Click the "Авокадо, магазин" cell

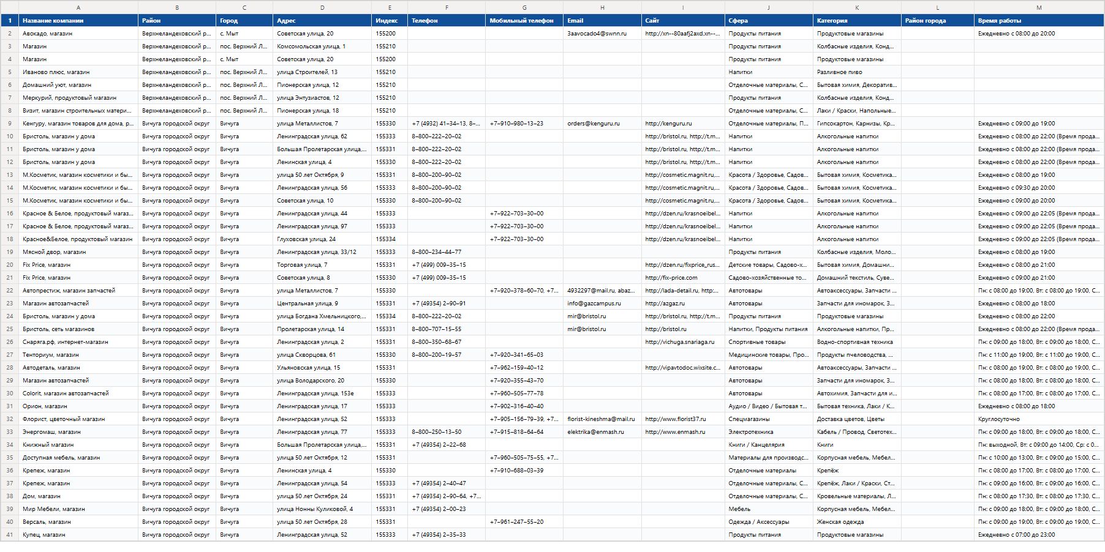point(78,34)
